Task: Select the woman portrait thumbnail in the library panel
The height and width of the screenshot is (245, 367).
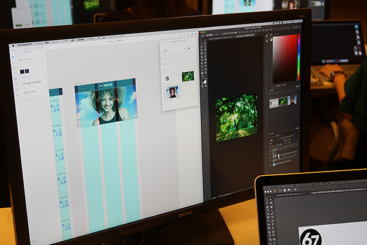Action: pyautogui.click(x=172, y=92)
